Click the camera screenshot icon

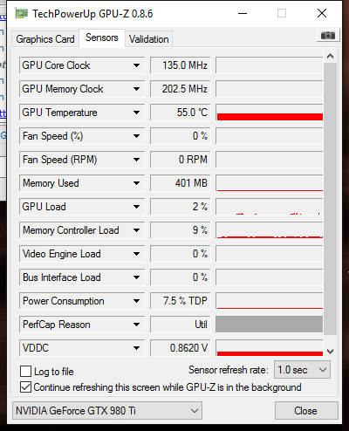click(x=328, y=36)
